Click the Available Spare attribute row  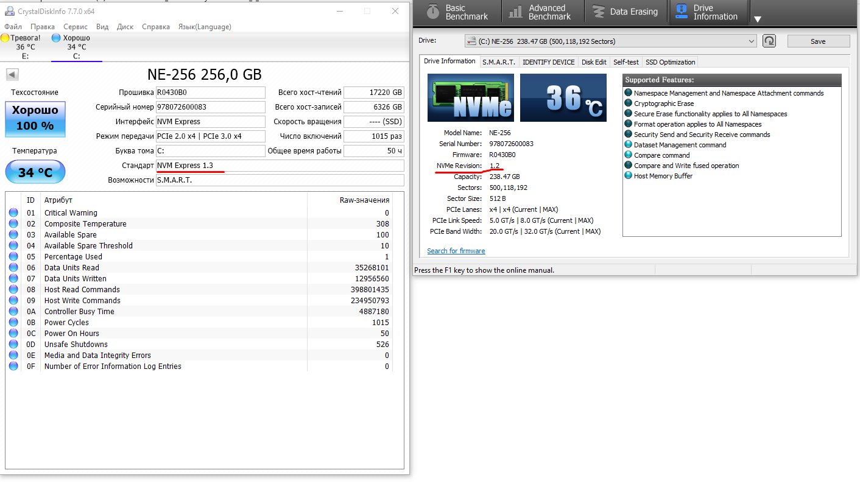199,235
